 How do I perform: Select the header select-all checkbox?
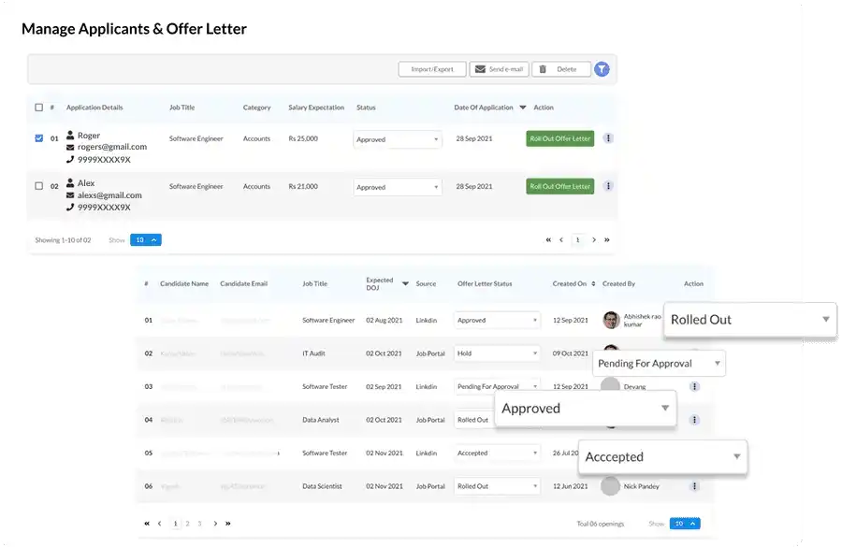39,105
